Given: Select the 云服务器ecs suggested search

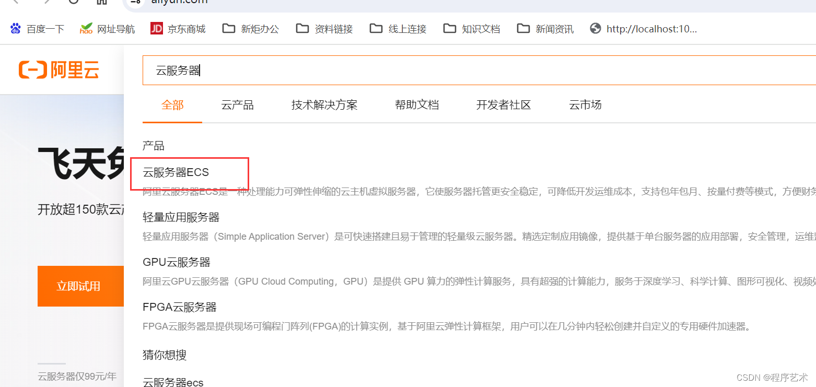Looking at the screenshot, I should tap(173, 382).
